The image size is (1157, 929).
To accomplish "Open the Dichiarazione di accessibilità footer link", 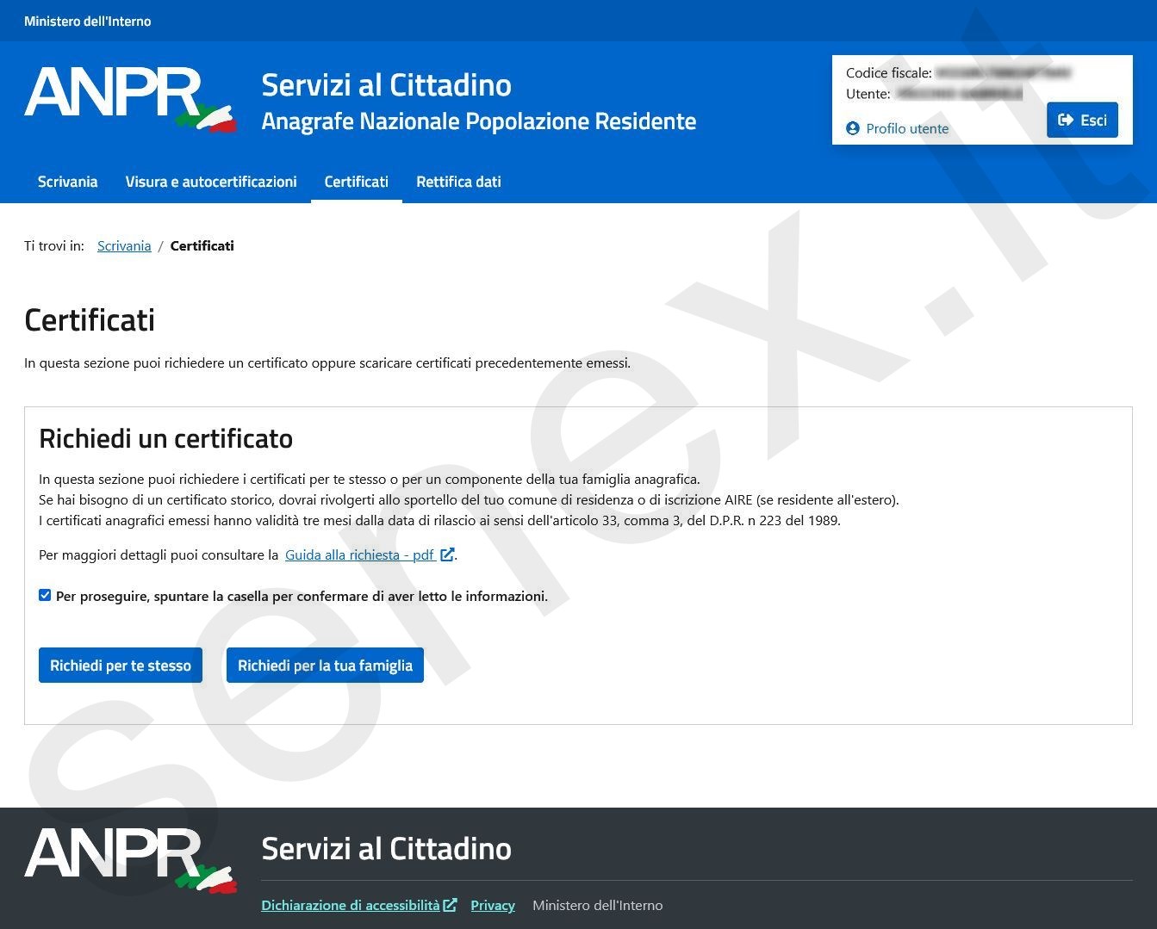I will coord(351,905).
